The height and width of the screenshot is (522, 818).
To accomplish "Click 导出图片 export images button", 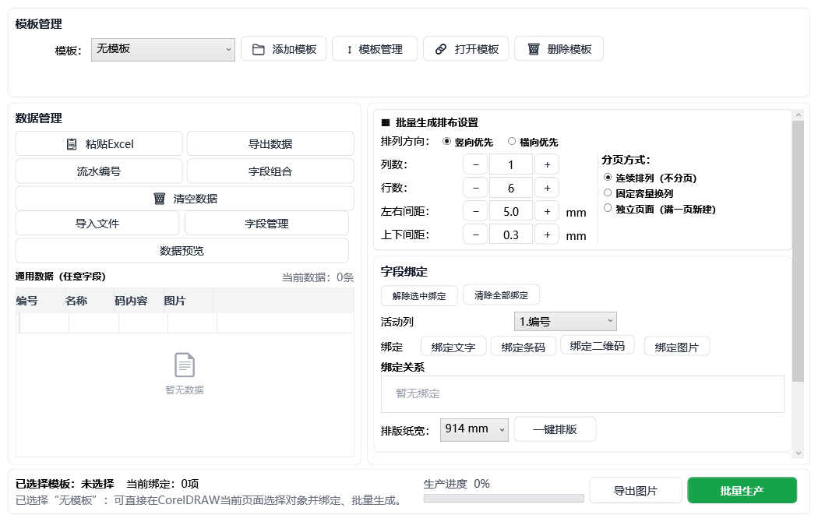I will (x=636, y=491).
